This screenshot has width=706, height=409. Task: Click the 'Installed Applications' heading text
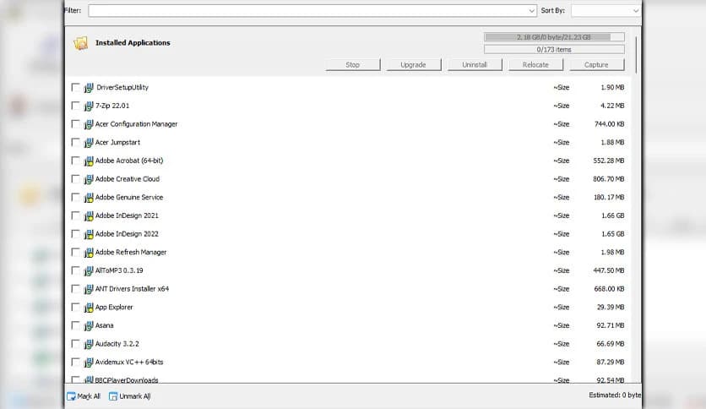[133, 43]
